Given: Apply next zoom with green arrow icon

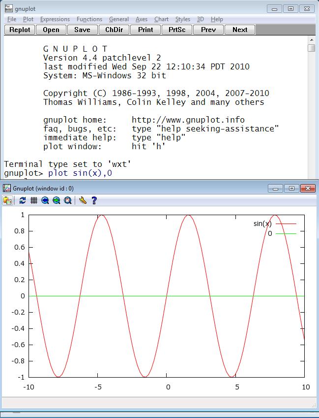Looking at the screenshot, I should coord(57,200).
